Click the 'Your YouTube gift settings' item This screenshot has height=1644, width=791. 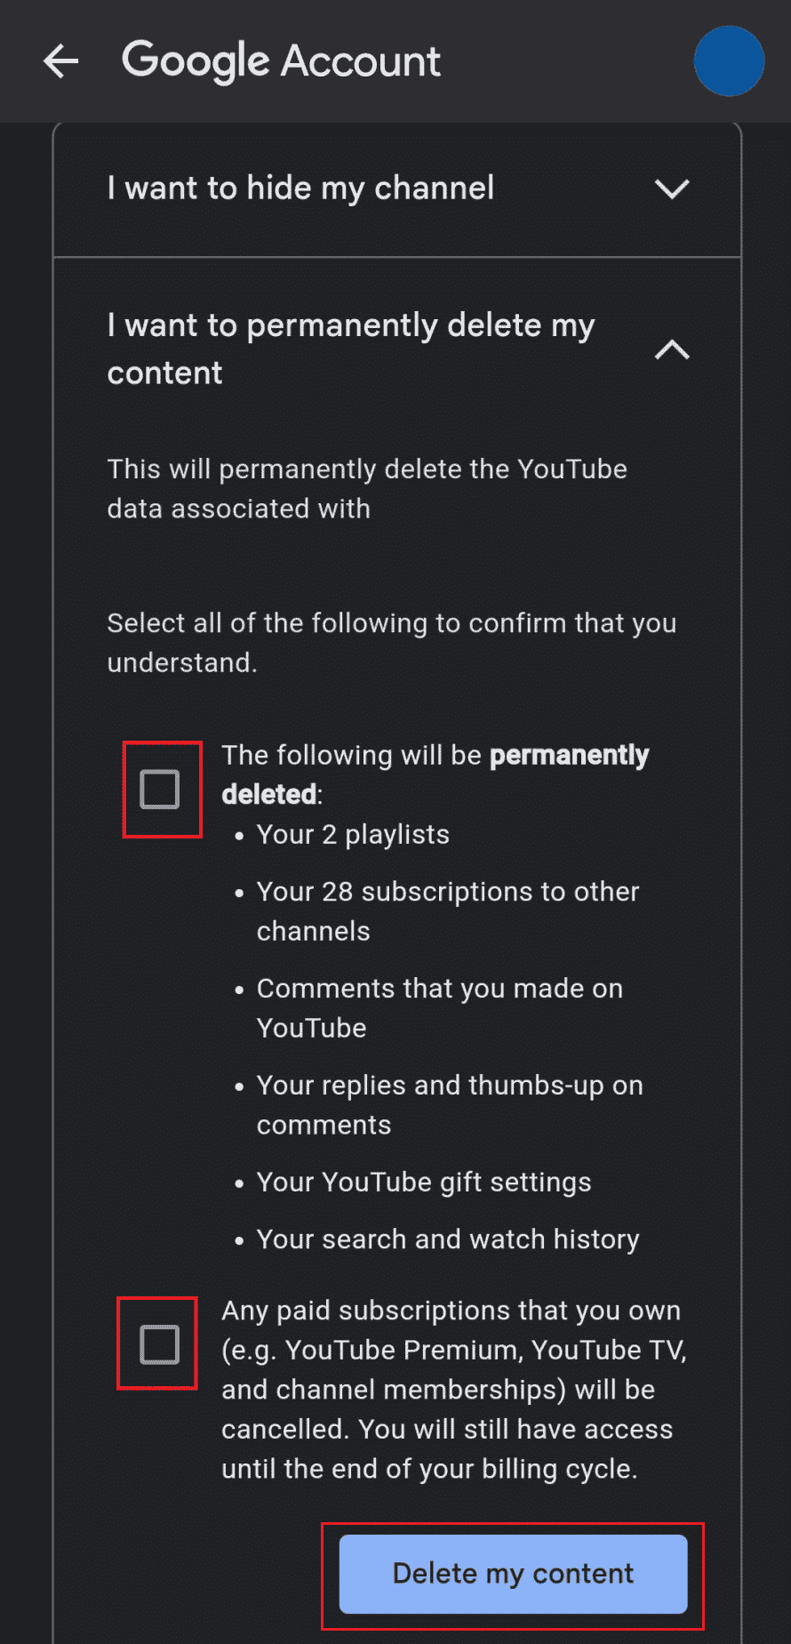tap(423, 1183)
